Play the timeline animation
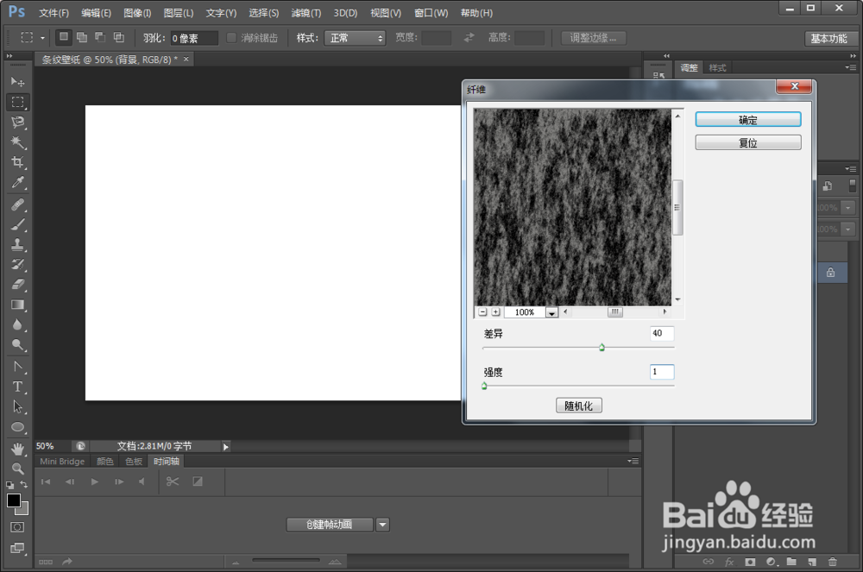The width and height of the screenshot is (863, 572). point(95,481)
